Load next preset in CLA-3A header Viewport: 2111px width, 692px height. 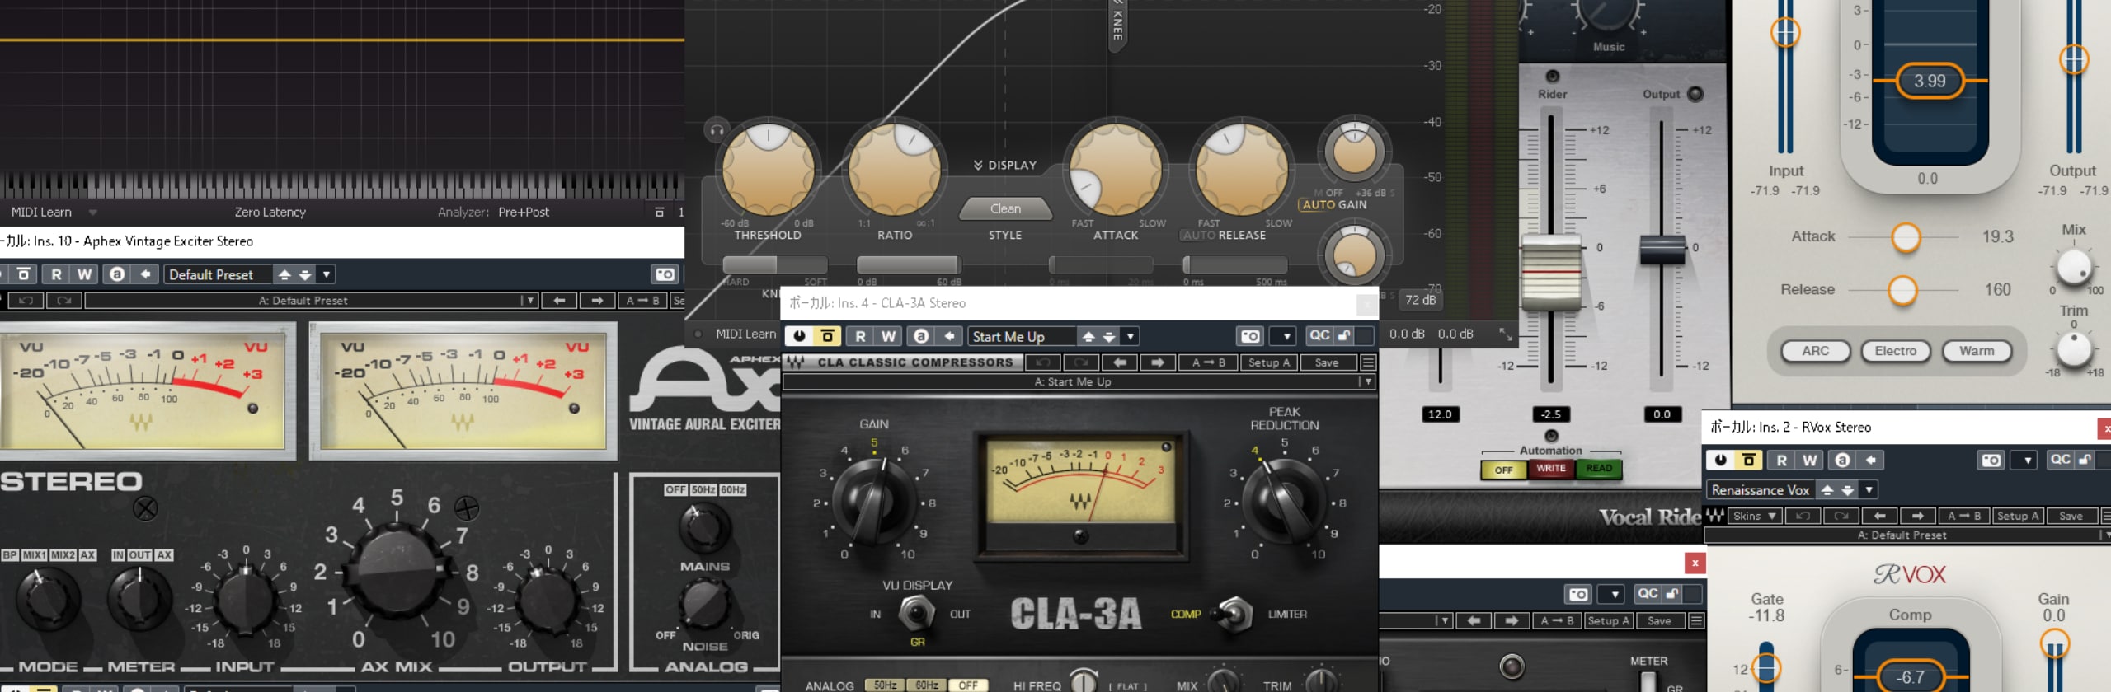tap(1109, 336)
